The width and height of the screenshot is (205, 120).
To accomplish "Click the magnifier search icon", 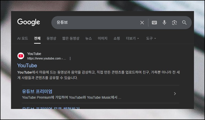I will (184, 23).
